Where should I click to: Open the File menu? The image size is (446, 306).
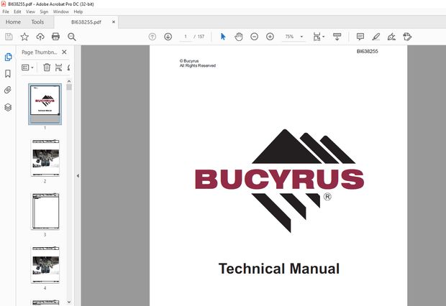(6, 11)
